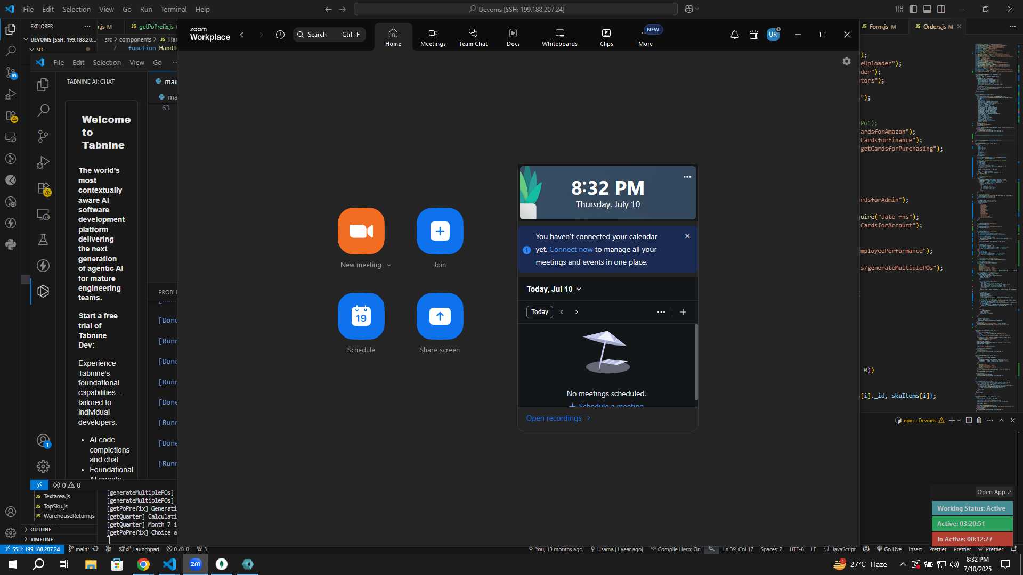Toggle Compile Hero: On in status bar
The width and height of the screenshot is (1023, 575).
tap(675, 549)
